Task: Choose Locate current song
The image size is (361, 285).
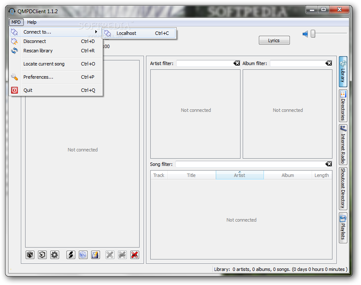Action: pos(56,64)
